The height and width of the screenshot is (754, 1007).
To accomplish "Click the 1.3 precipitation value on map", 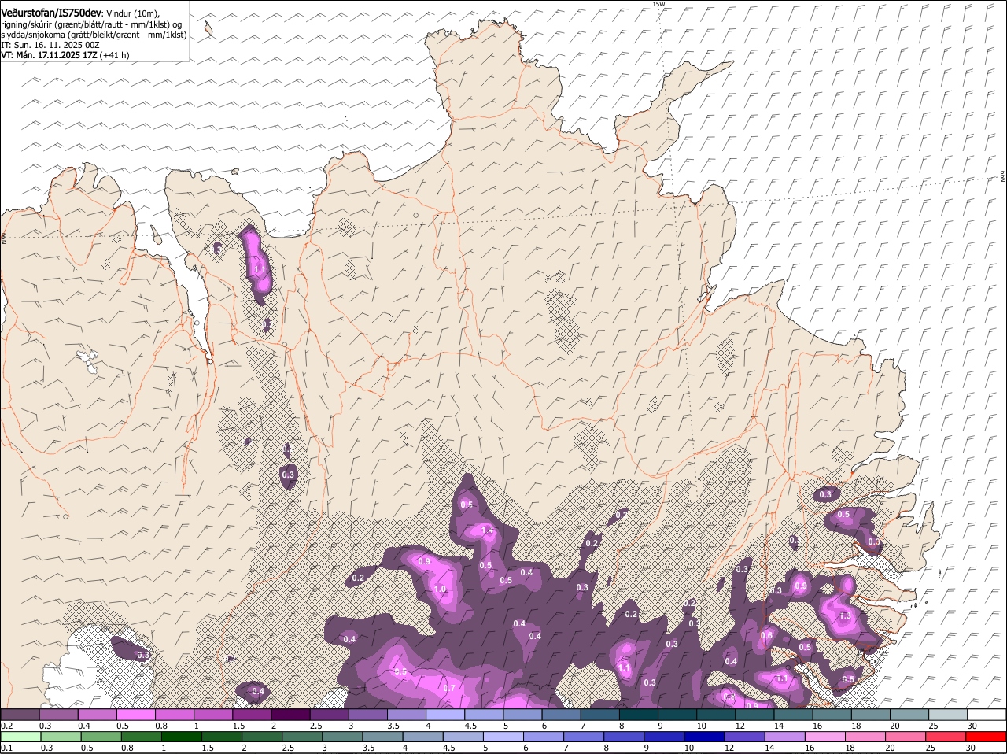I will (x=845, y=615).
